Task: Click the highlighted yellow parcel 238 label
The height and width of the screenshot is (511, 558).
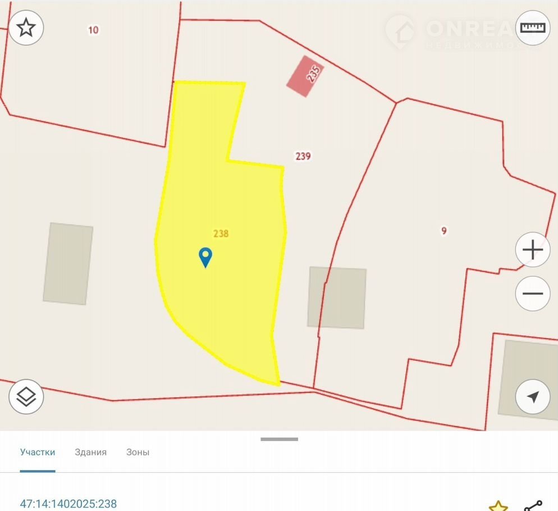Action: [221, 234]
